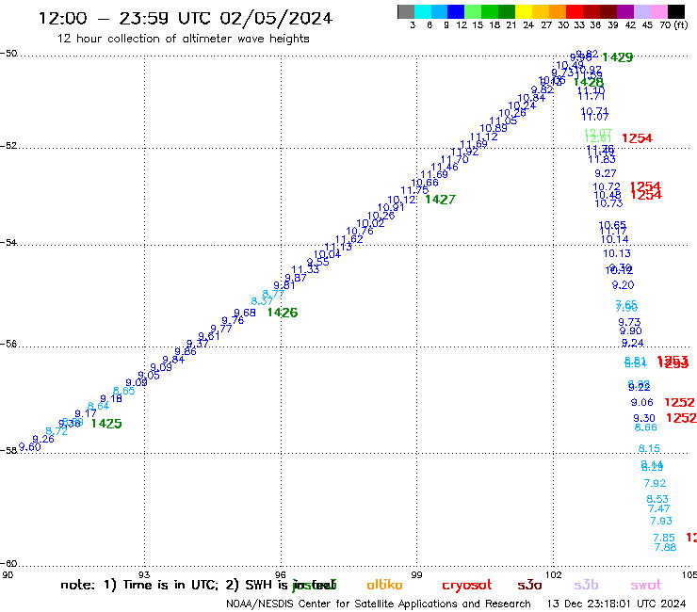Click the longitude axis label 99
The image size is (697, 612).
coord(416,575)
